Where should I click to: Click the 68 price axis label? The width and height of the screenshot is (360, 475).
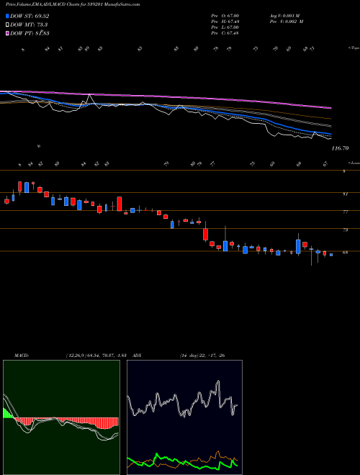[x=345, y=253]
